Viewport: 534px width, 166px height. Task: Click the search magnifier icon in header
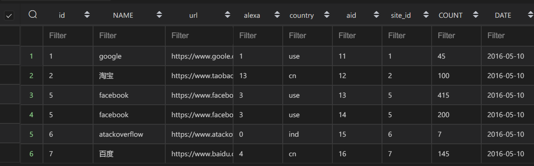pos(32,15)
